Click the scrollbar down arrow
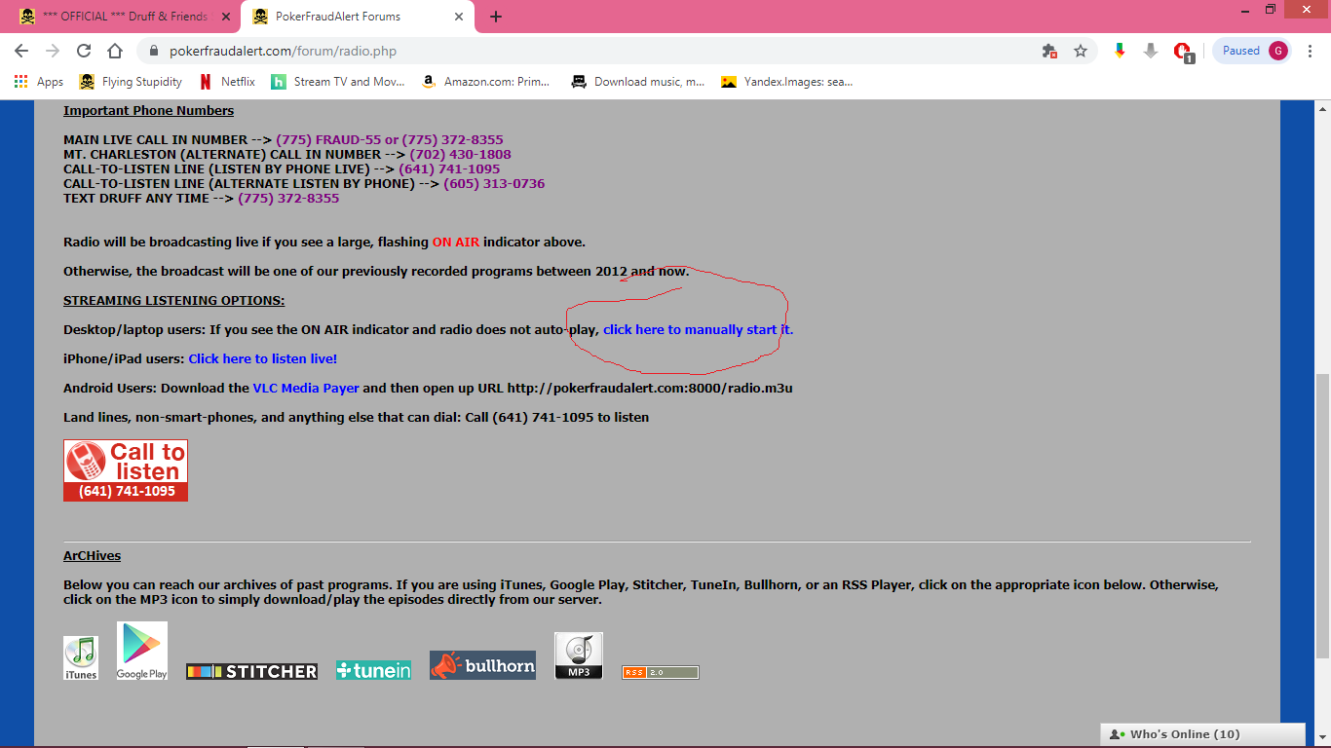 click(1322, 739)
